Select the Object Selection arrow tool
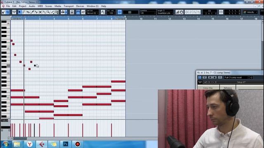This screenshot has height=148, width=264. click(19, 12)
